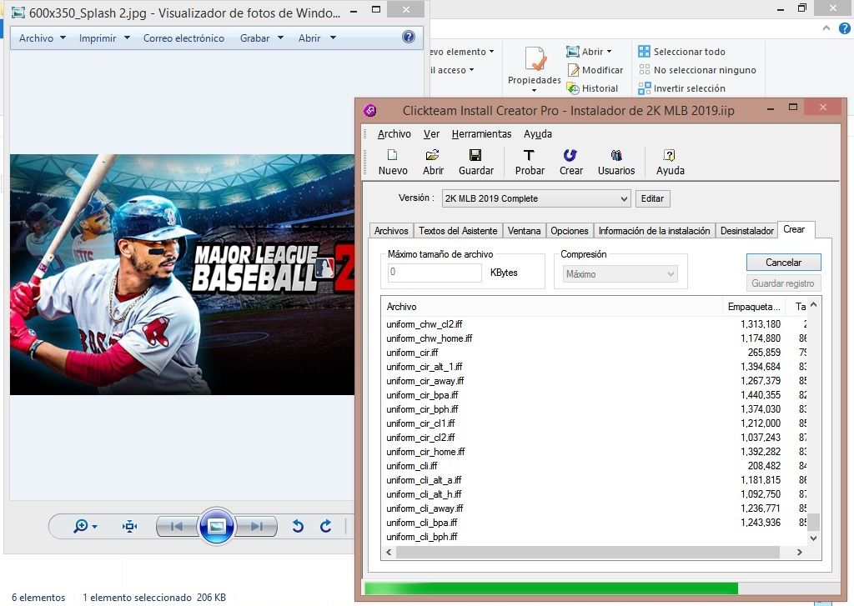Go to next photo in Photo Viewer
The image size is (854, 606).
click(257, 526)
